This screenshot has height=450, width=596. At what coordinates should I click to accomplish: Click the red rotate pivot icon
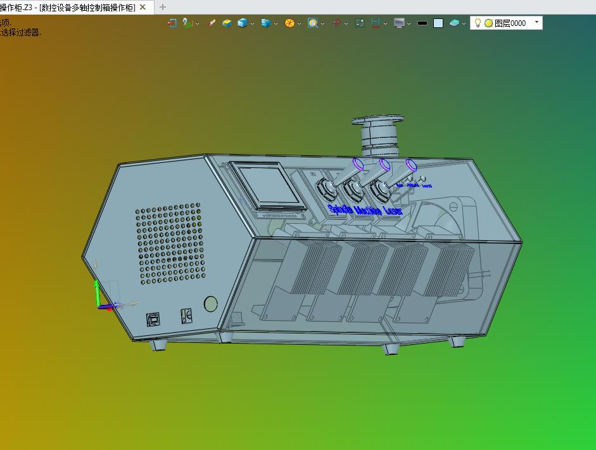point(336,23)
